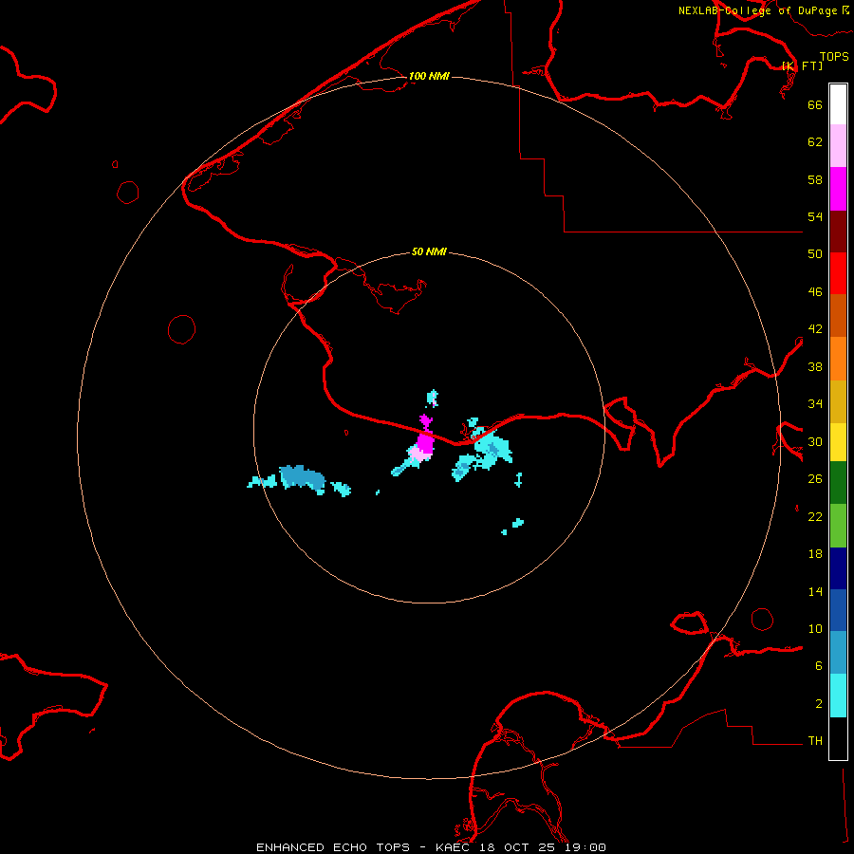Image resolution: width=854 pixels, height=854 pixels.
Task: Click the legend value '30'
Action: tap(815, 441)
